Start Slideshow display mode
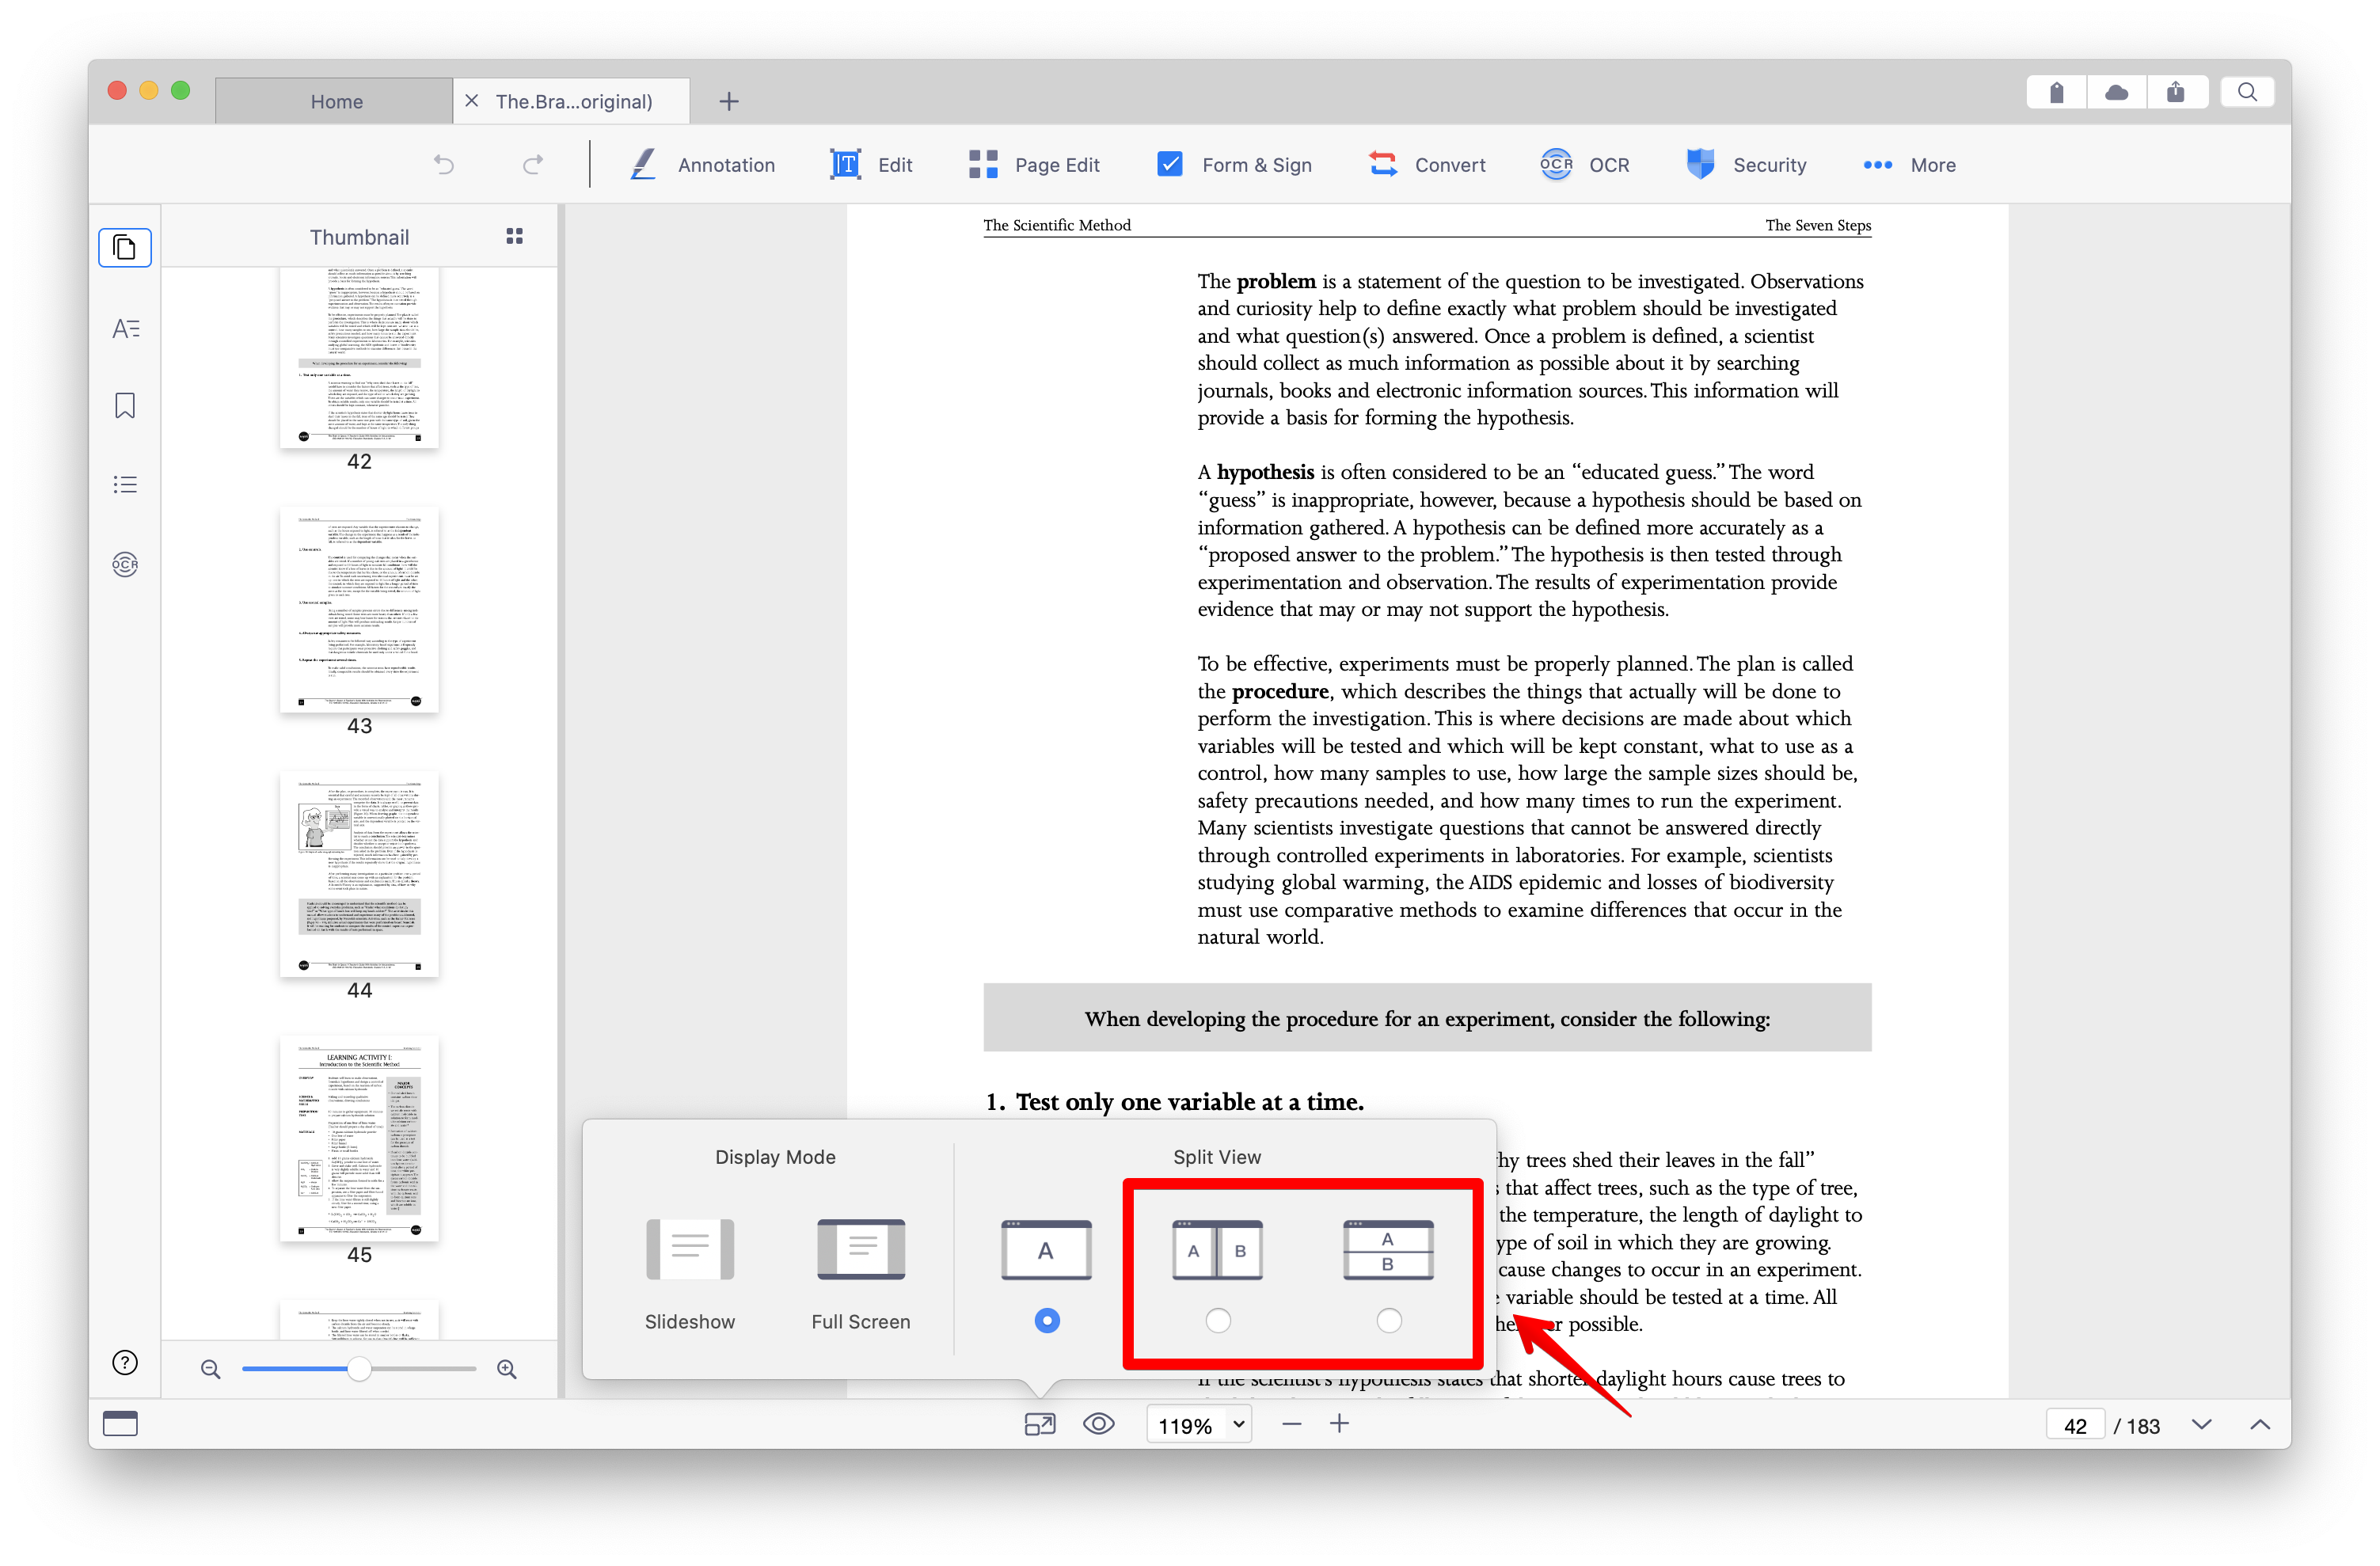 pyautogui.click(x=690, y=1274)
